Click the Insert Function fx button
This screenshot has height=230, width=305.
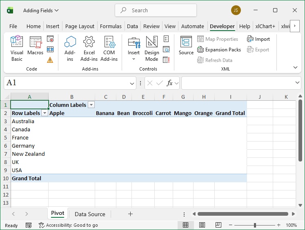(169, 83)
